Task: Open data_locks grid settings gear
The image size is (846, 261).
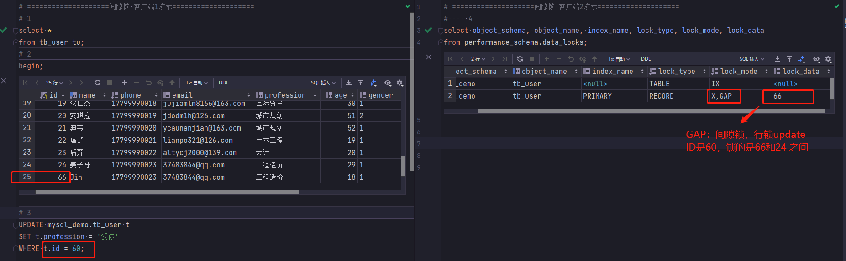Action: coord(829,59)
